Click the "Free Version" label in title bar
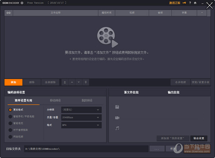Image resolution: width=215 pixels, height=158 pixels. [35, 3]
